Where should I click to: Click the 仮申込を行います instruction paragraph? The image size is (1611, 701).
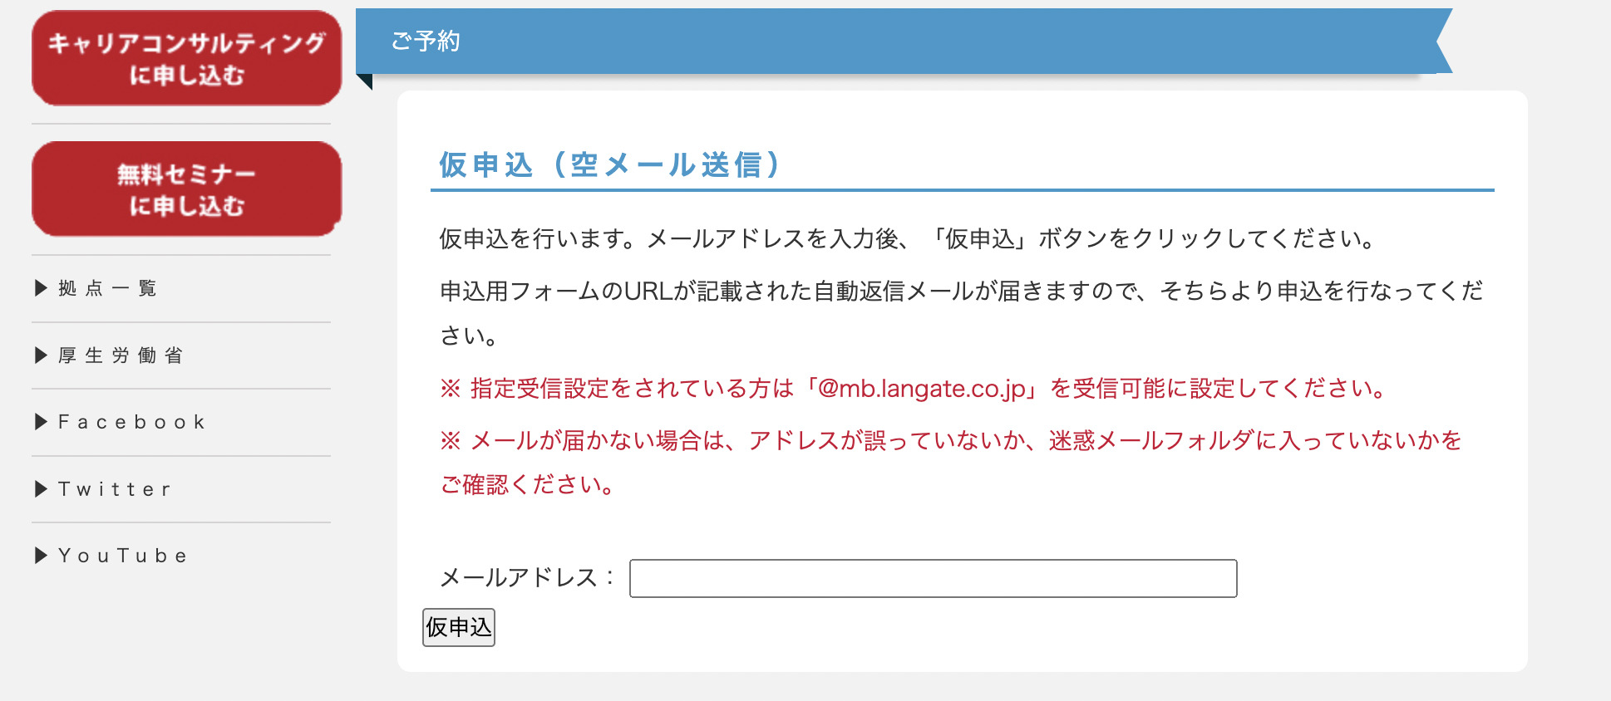coord(909,238)
